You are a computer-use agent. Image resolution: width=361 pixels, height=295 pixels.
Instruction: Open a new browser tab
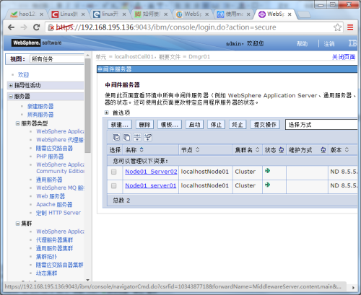tap(304, 14)
